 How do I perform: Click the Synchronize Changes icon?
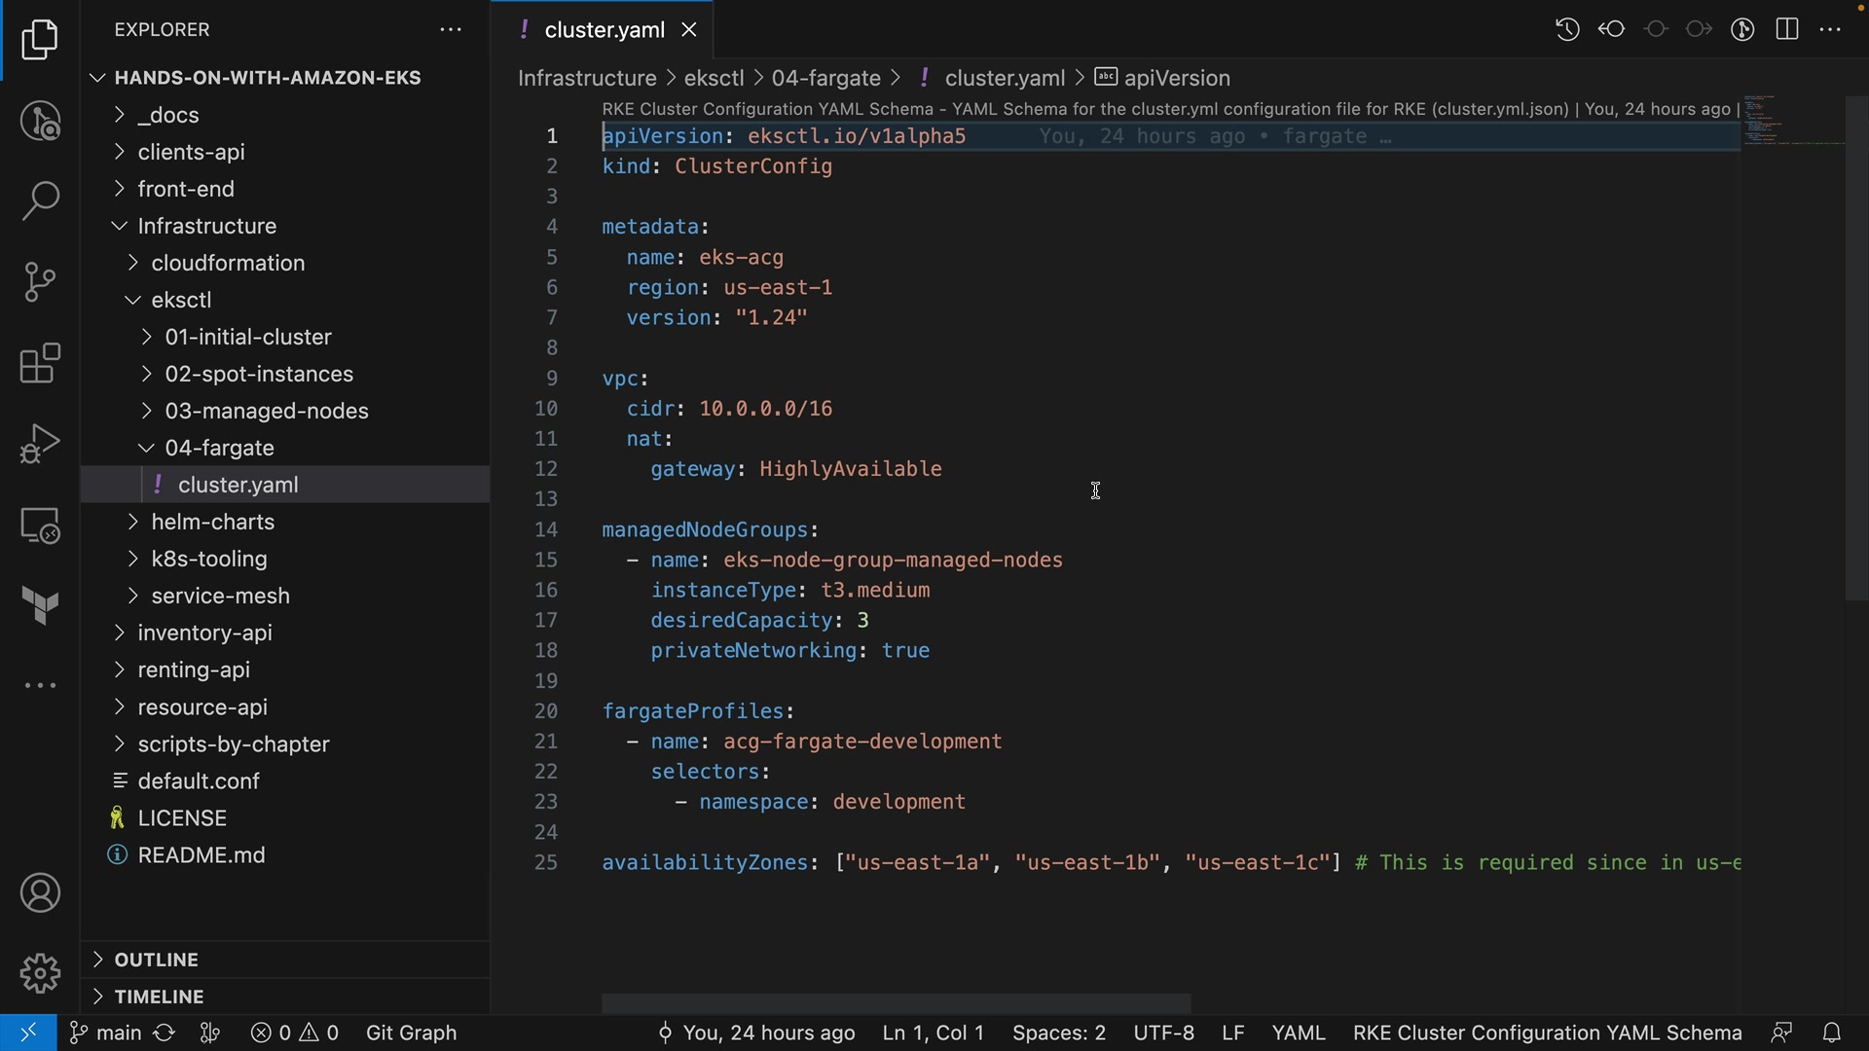[x=165, y=1033]
